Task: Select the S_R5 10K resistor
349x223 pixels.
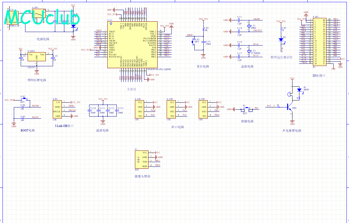Action: 23,118
